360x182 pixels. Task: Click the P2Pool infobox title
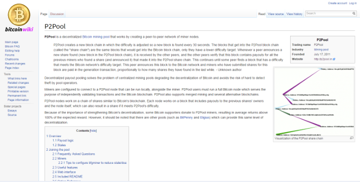(x=323, y=40)
